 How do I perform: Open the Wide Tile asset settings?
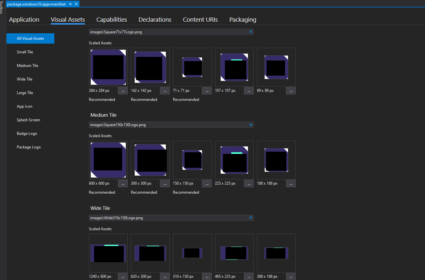(24, 79)
